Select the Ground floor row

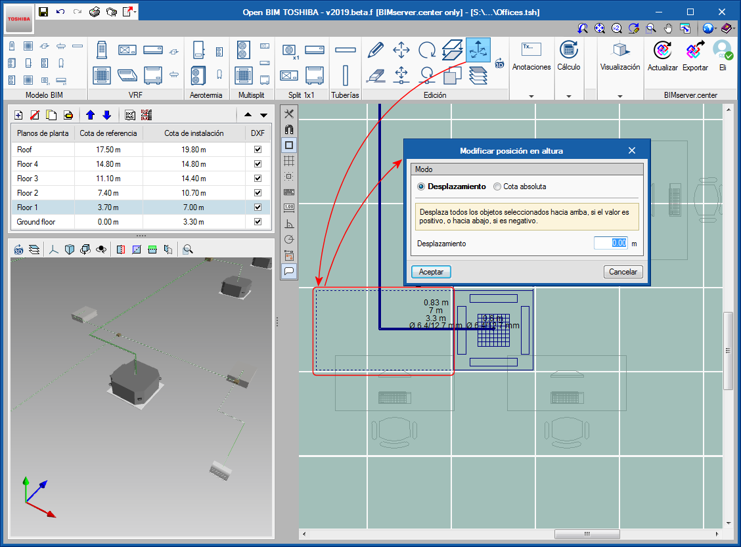point(141,221)
